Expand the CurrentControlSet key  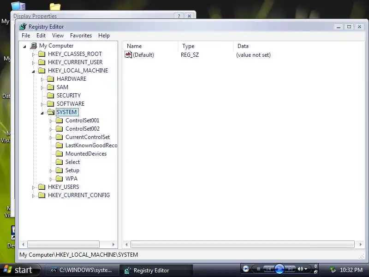click(x=51, y=138)
